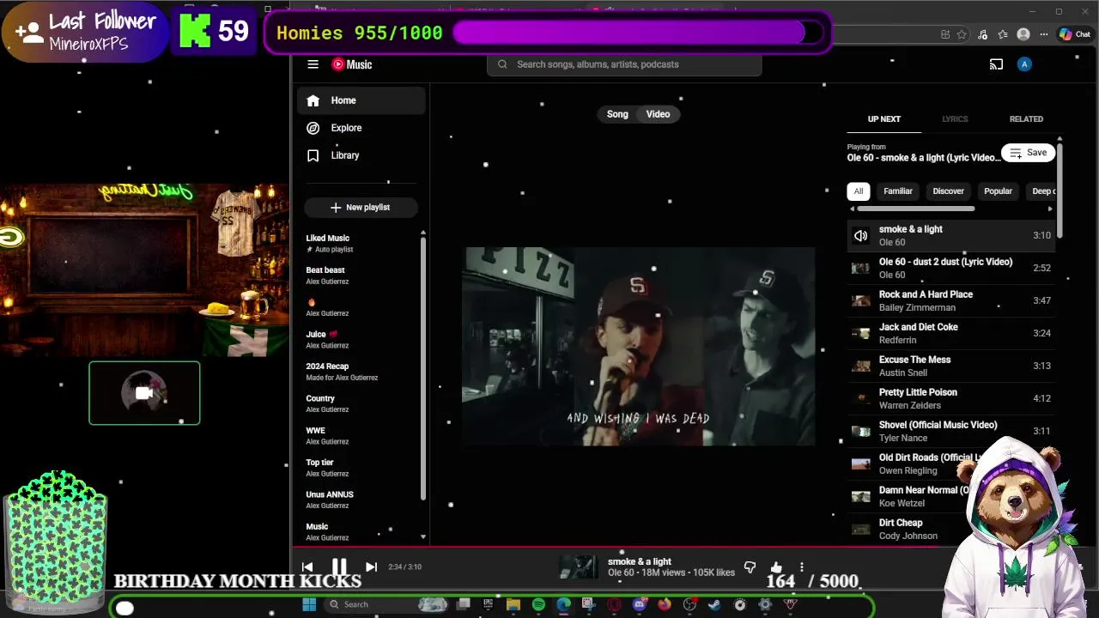Select the Popular filter chip

click(998, 191)
